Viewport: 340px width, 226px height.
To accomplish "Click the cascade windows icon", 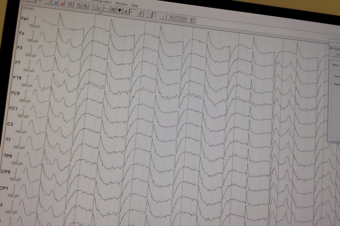I will [171, 18].
